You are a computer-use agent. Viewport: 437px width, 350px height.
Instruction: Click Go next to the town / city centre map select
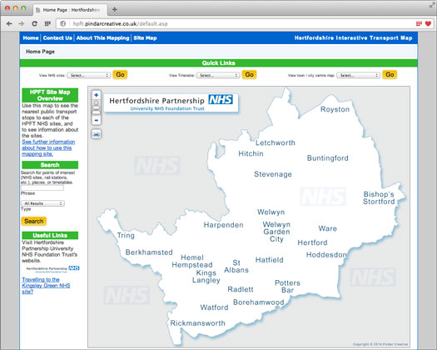[390, 75]
